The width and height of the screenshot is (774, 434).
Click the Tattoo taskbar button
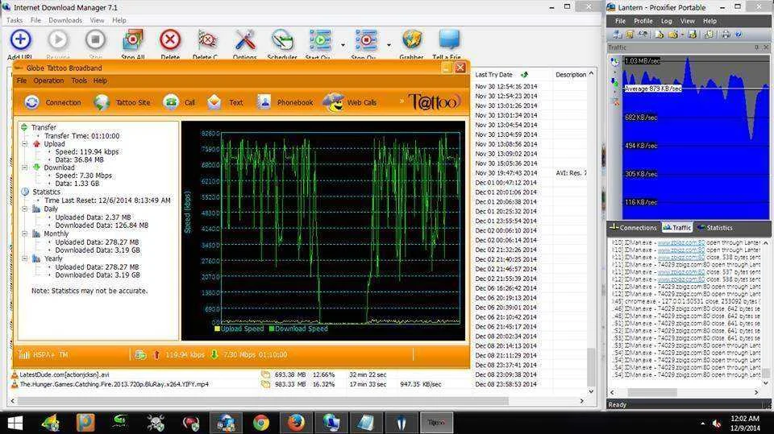[x=436, y=423]
